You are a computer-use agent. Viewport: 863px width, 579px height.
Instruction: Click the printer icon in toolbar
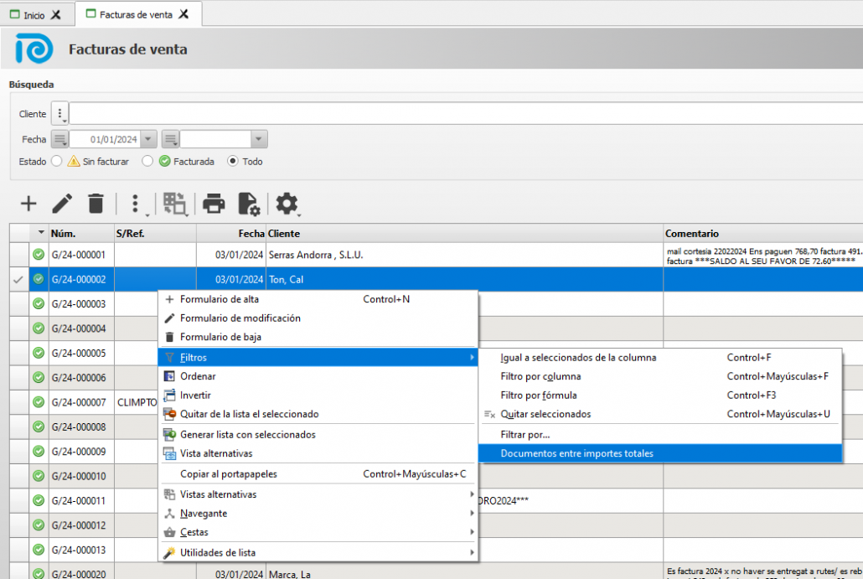[214, 203]
